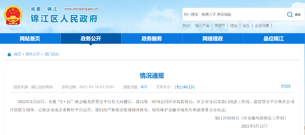This screenshot has width=305, height=135.
Task: Open the 网站首页 navigation tab
Action: pyautogui.click(x=30, y=39)
